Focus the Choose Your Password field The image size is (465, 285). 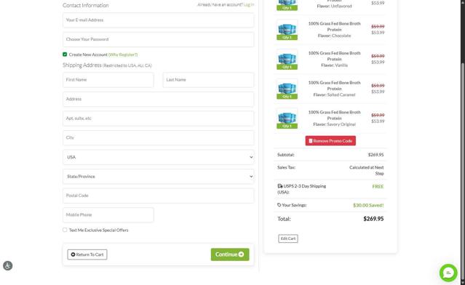159,39
